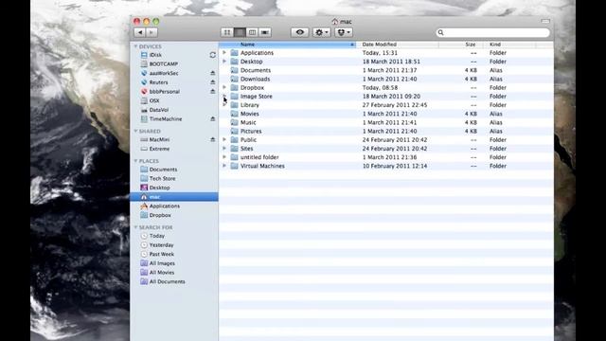Open Applications in Places sidebar

(x=164, y=206)
